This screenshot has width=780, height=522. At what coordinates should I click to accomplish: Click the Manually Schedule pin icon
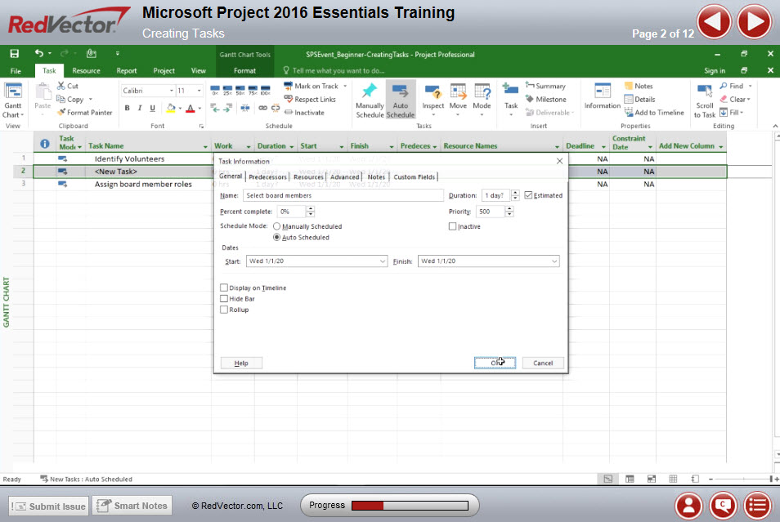click(370, 92)
